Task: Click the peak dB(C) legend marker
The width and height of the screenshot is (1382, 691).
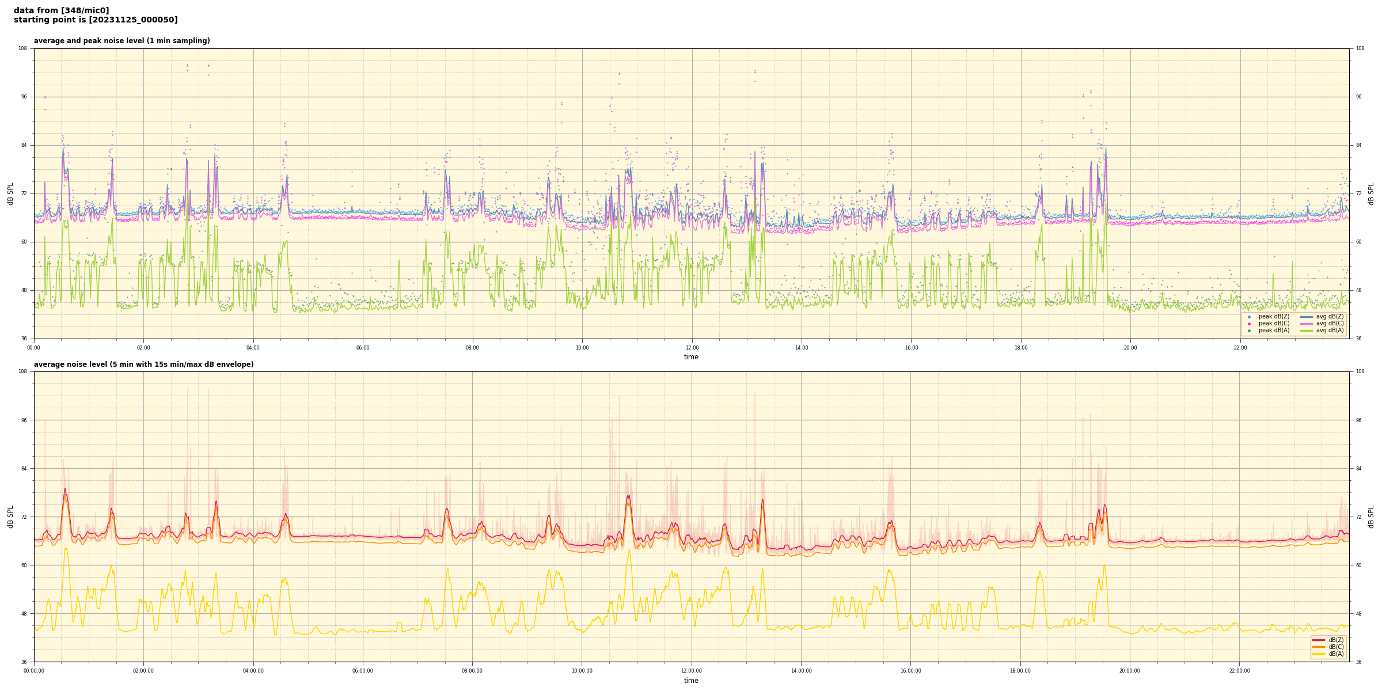Action: click(1249, 324)
